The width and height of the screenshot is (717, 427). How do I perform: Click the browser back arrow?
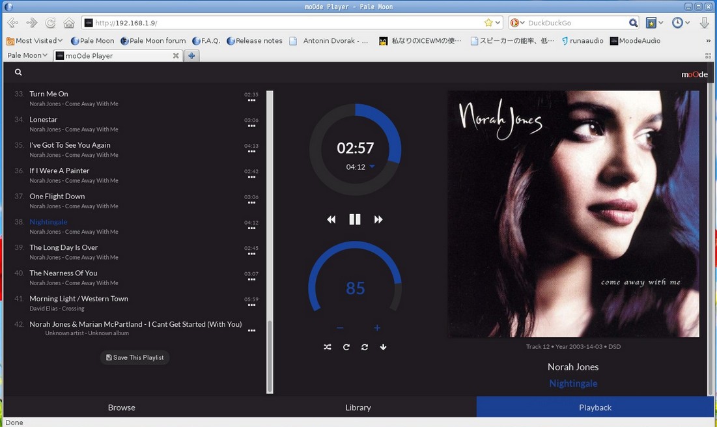click(13, 22)
